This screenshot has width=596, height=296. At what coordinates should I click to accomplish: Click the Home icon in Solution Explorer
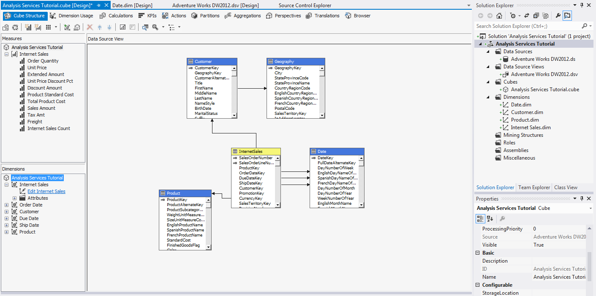(x=499, y=16)
